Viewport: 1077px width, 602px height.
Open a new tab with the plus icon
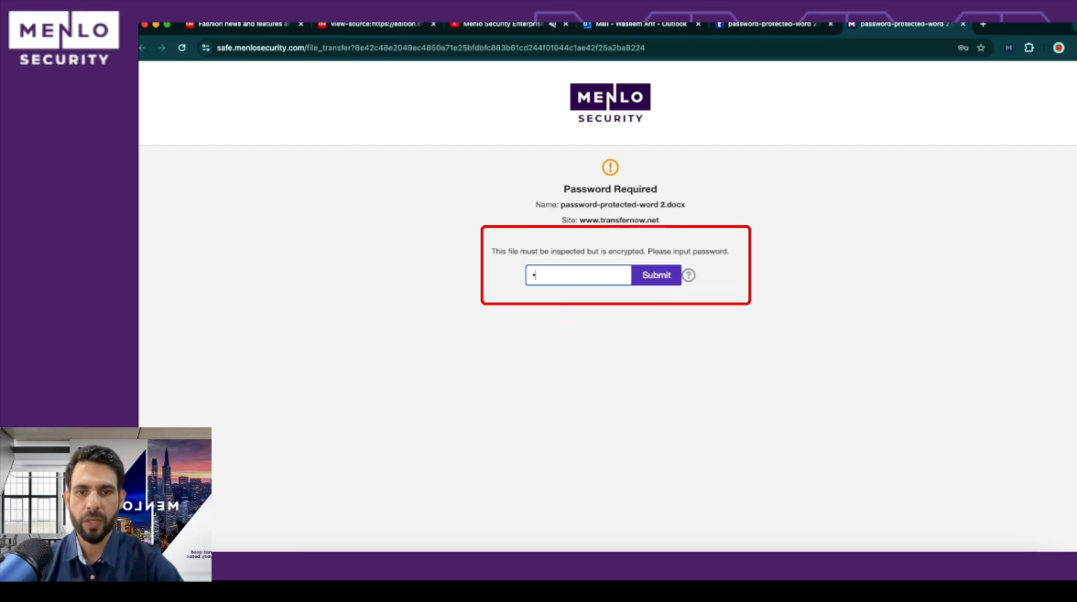click(983, 24)
